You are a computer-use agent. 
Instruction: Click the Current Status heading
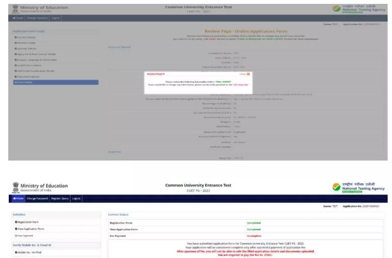point(118,214)
